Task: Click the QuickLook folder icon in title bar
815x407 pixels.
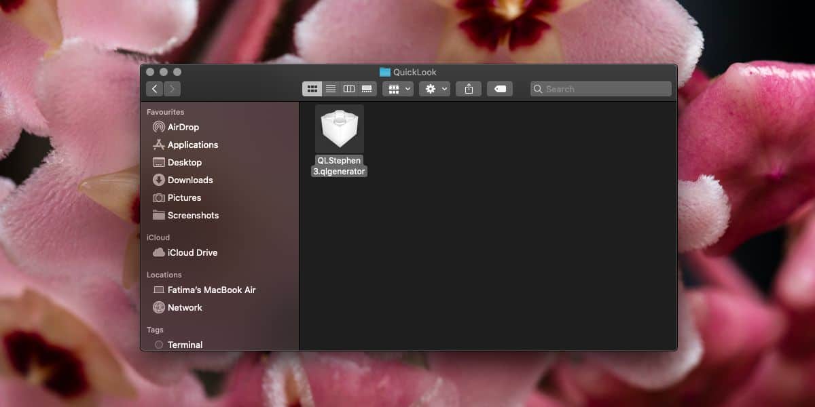Action: click(x=385, y=72)
